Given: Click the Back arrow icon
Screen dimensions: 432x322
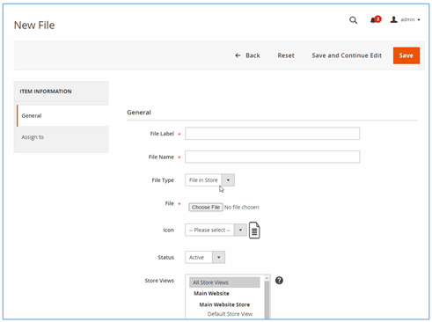Looking at the screenshot, I should click(x=238, y=55).
